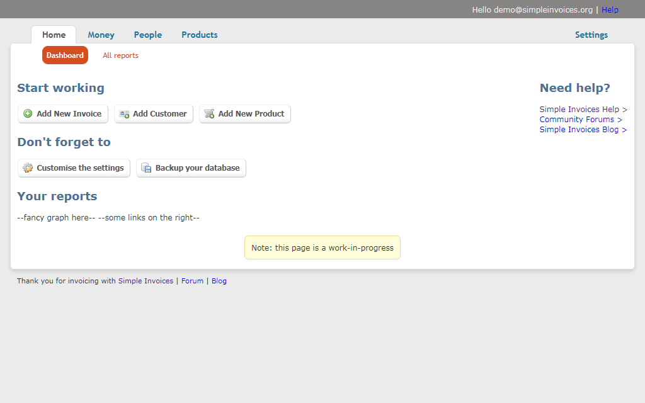645x403 pixels.
Task: Go to the Products tab
Action: point(200,35)
